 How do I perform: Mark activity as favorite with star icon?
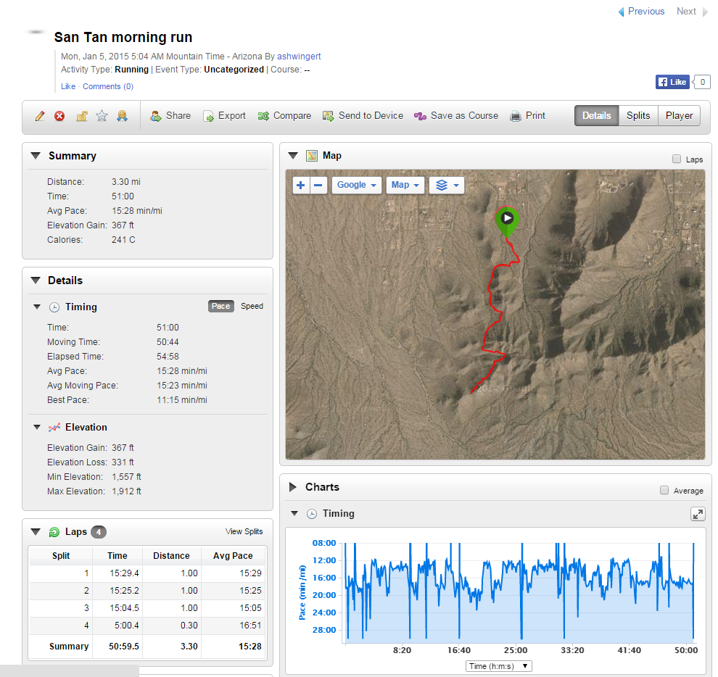coord(102,116)
